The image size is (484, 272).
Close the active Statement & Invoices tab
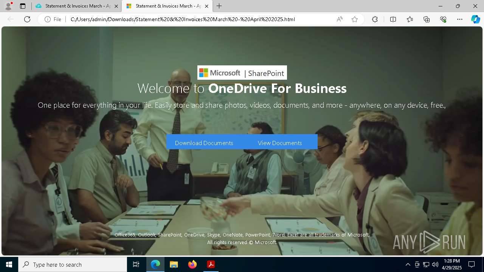click(206, 6)
